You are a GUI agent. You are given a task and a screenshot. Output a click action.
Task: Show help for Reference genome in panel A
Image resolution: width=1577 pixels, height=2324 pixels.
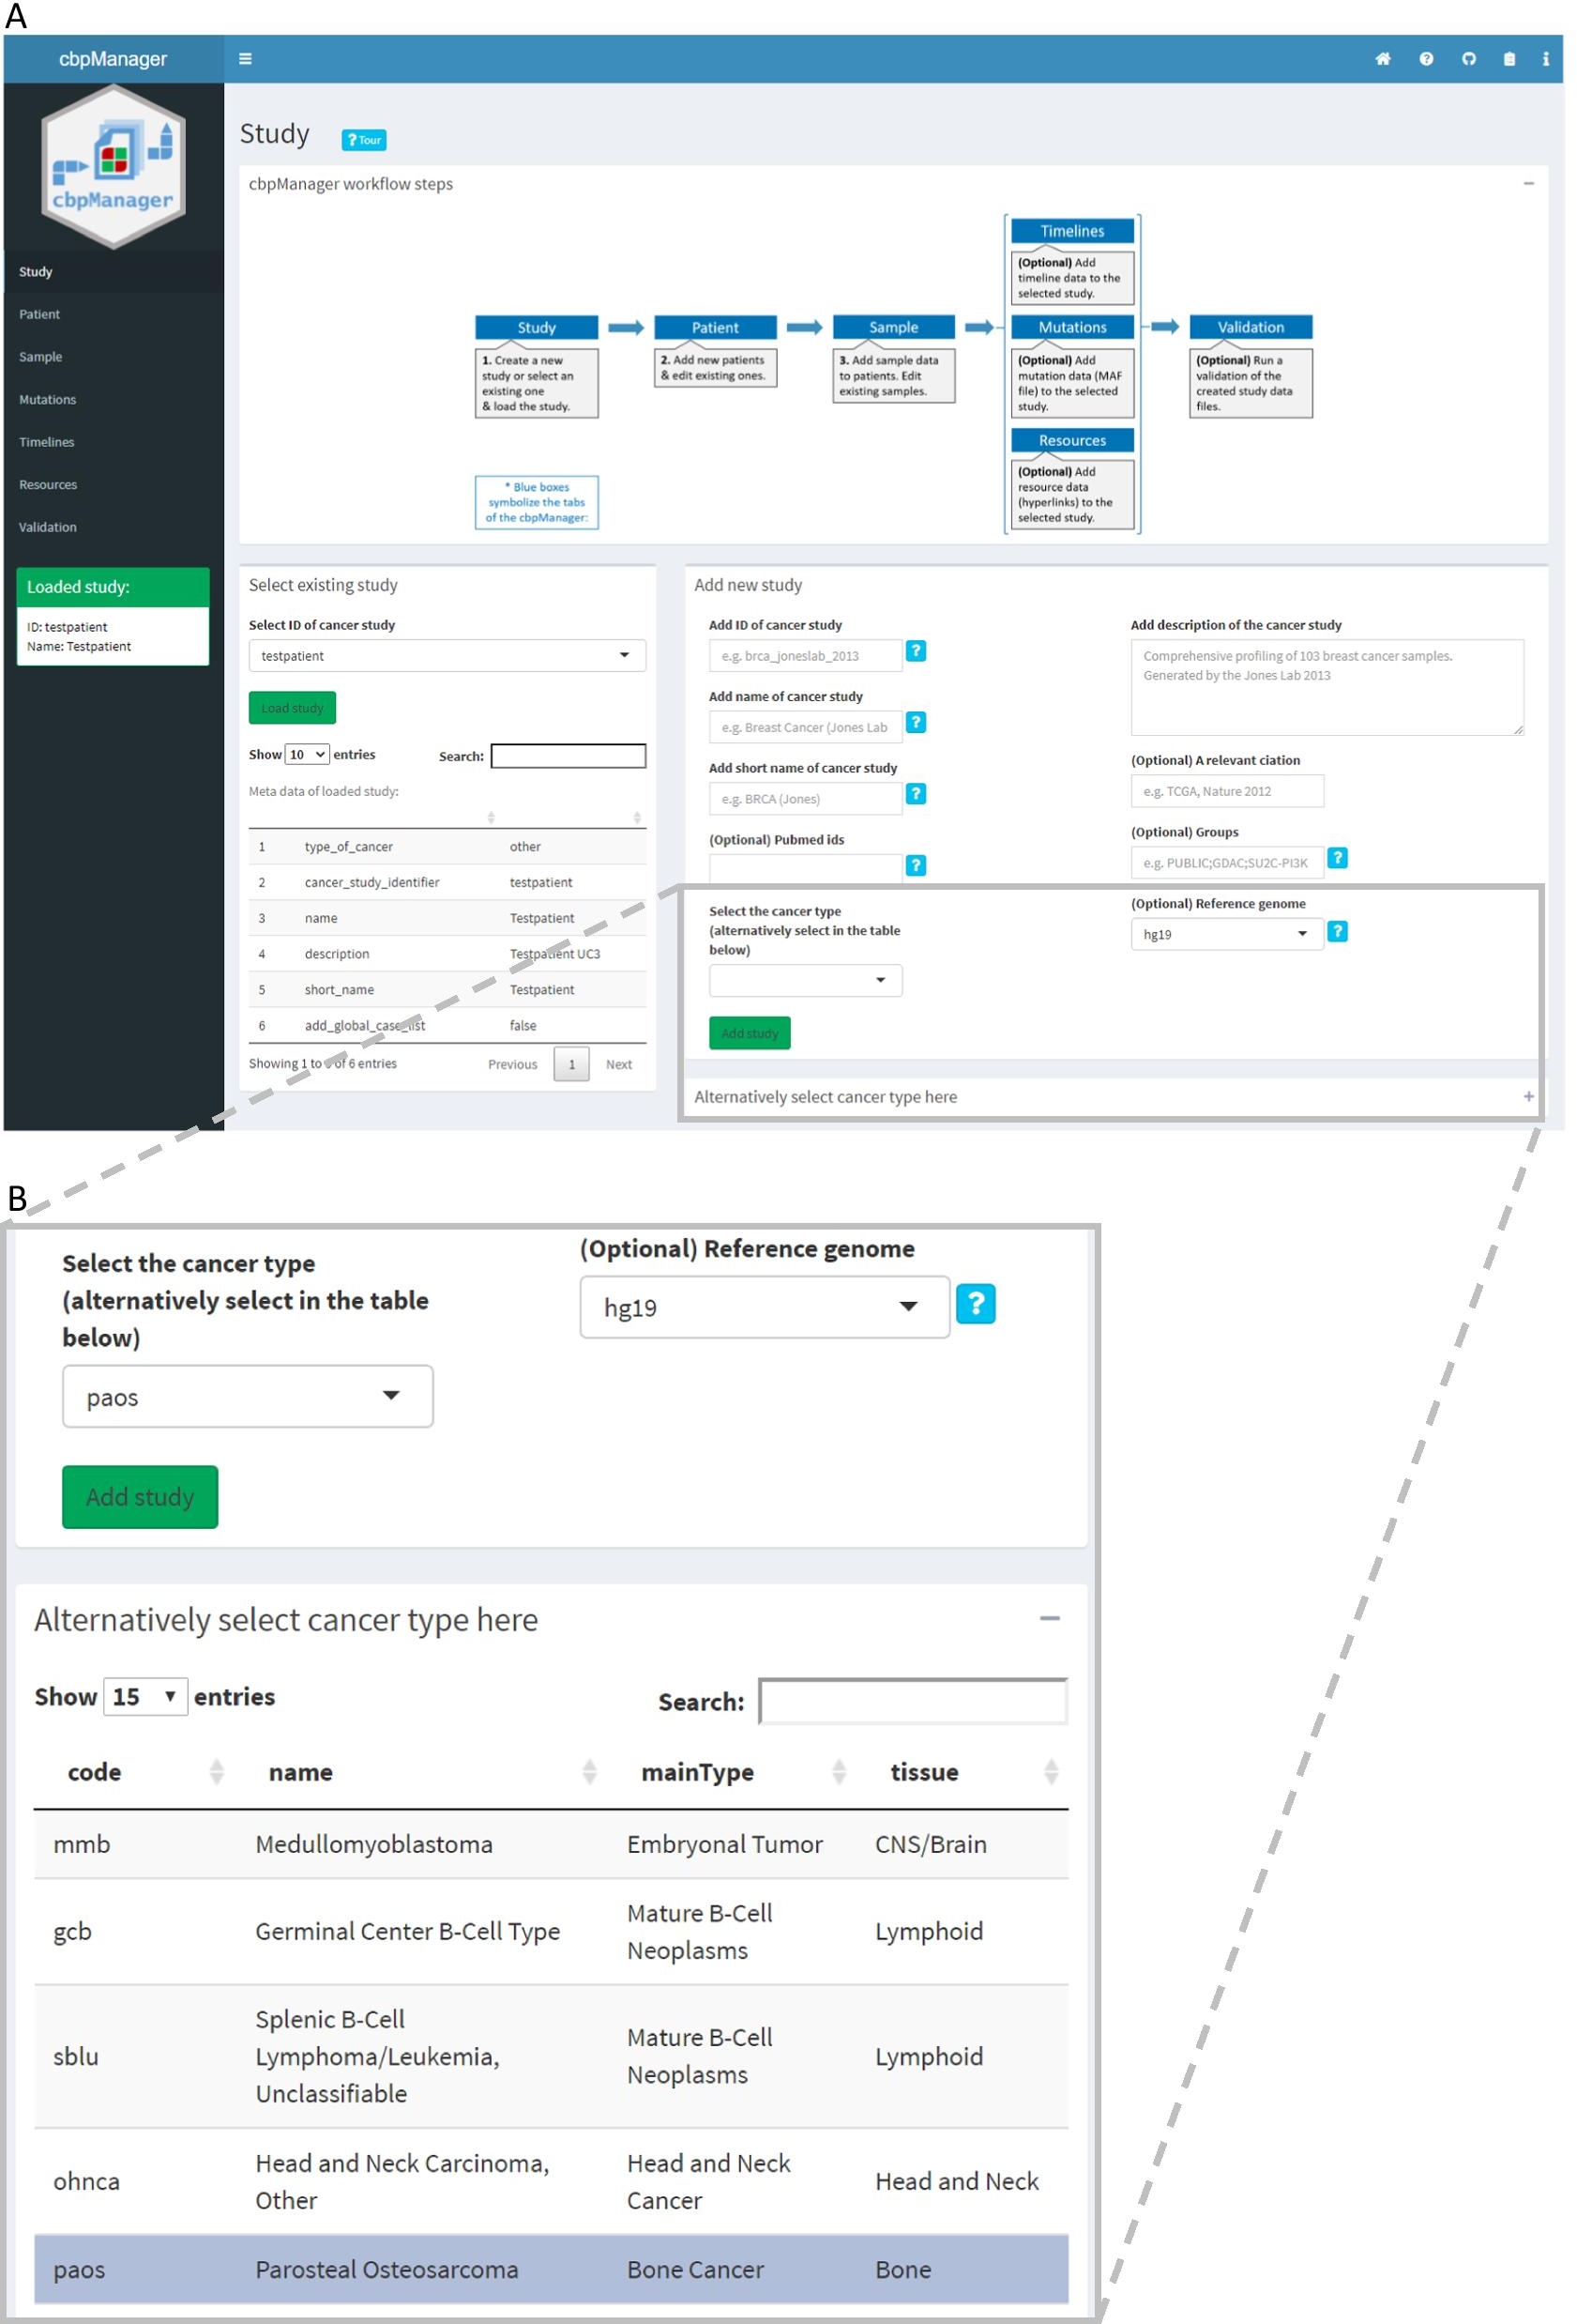1337,932
